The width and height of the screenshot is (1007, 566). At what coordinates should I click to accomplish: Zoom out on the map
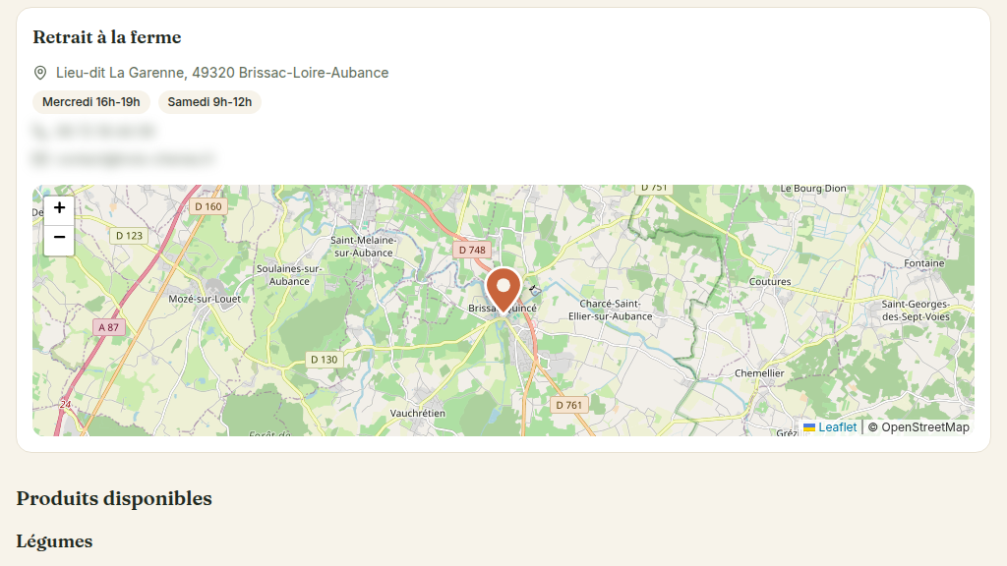tap(59, 239)
